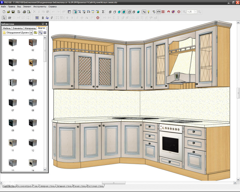240x192 pixels.
Task: Open the Южная стена view
Action: [x=80, y=185]
